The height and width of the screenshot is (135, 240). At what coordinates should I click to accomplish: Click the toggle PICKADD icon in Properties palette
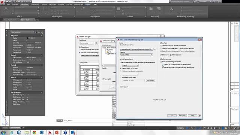(x=36, y=33)
